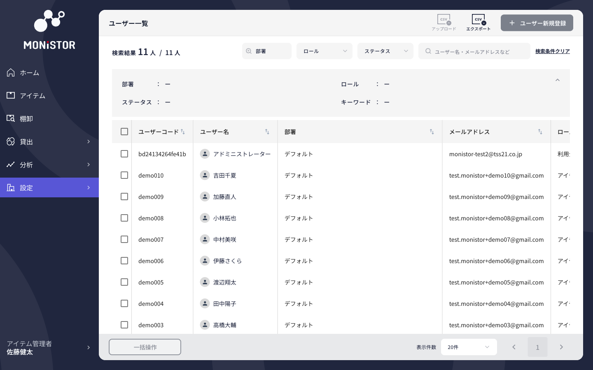Click the magnifier icon in the 部署 field

[248, 51]
